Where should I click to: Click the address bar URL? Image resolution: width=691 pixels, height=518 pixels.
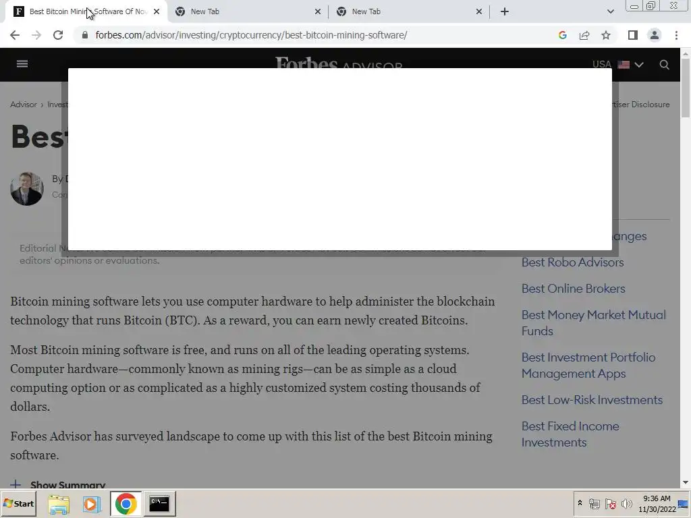251,35
